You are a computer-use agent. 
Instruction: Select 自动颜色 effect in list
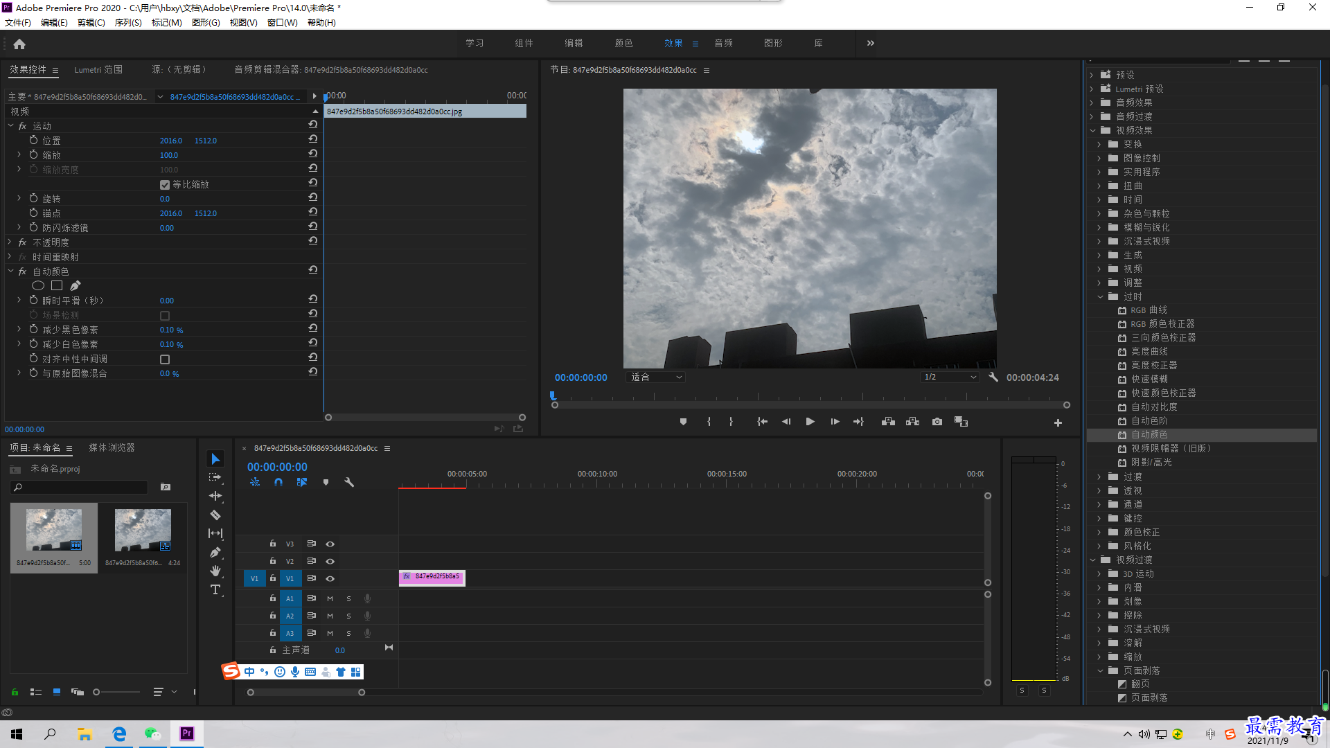pos(1149,435)
